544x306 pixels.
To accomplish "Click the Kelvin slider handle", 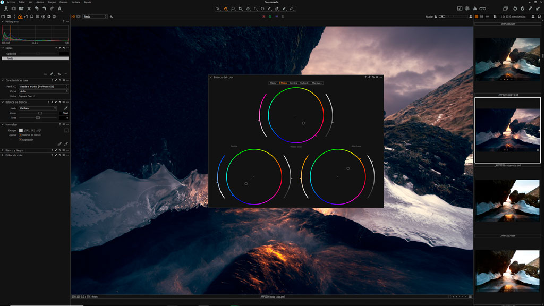I will pos(40,113).
